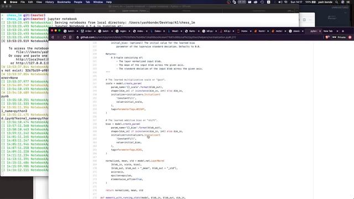The image size is (354, 199).
Task: Click the input source 'A' icon
Action: click(x=268, y=2)
